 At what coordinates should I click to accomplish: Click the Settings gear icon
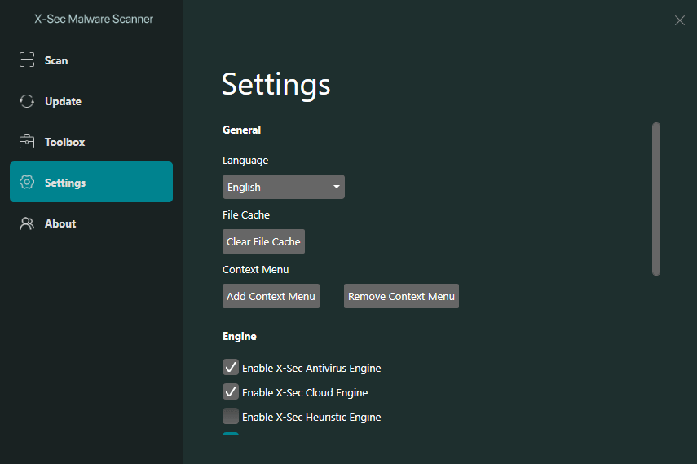(27, 182)
